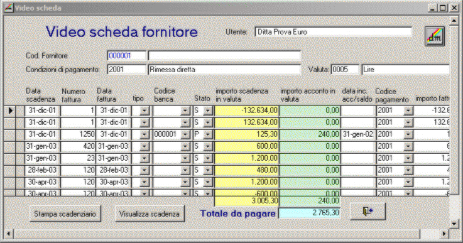Maximize the Video scheda window
The width and height of the screenshot is (463, 243).
(x=442, y=8)
